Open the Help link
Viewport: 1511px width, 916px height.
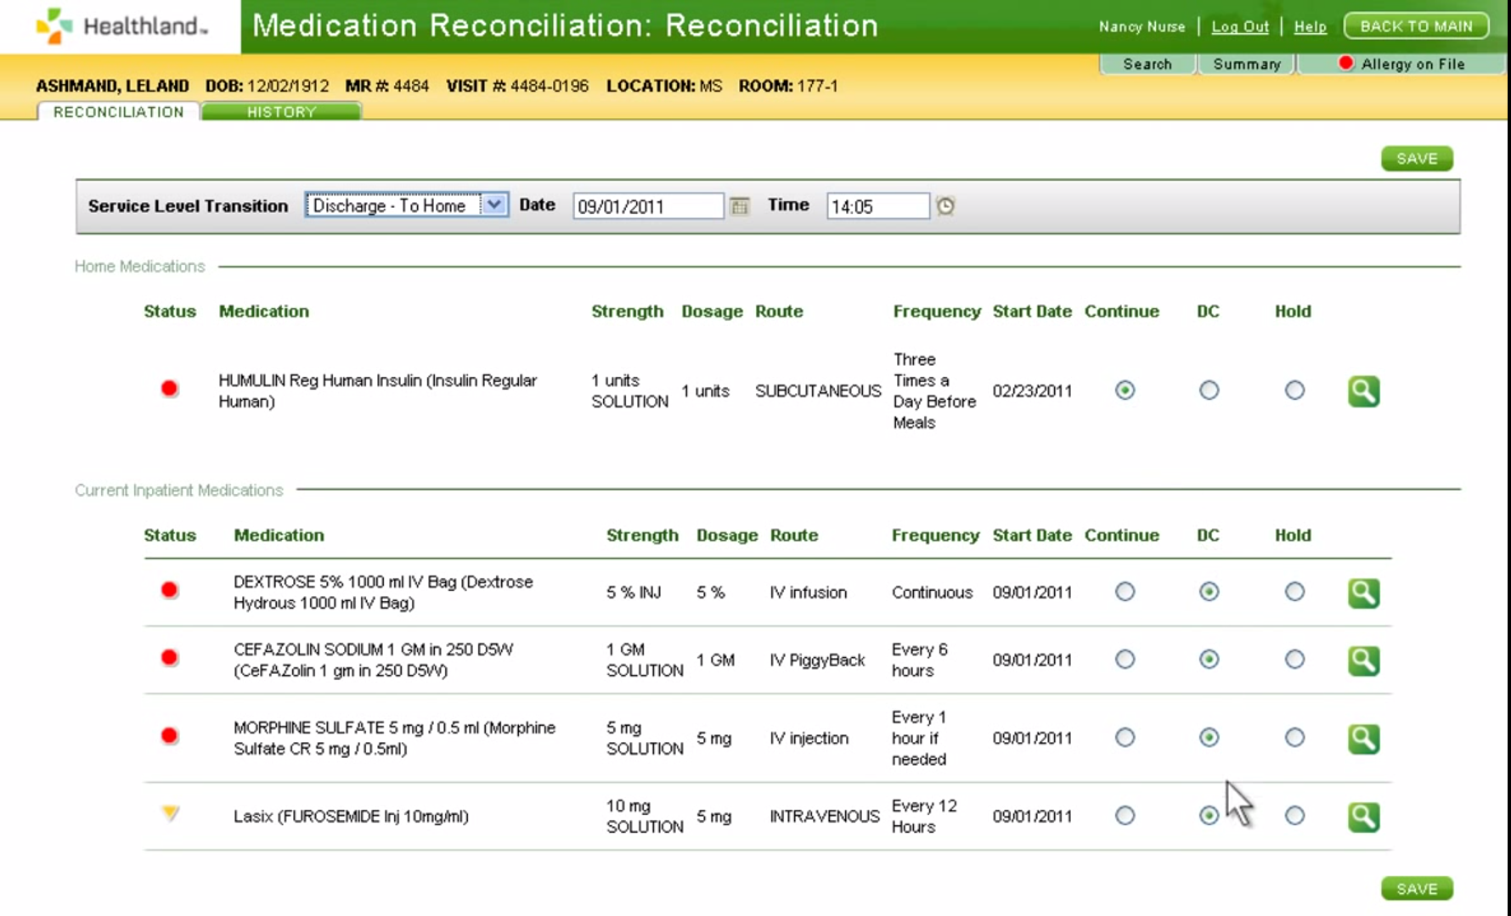[x=1310, y=26]
